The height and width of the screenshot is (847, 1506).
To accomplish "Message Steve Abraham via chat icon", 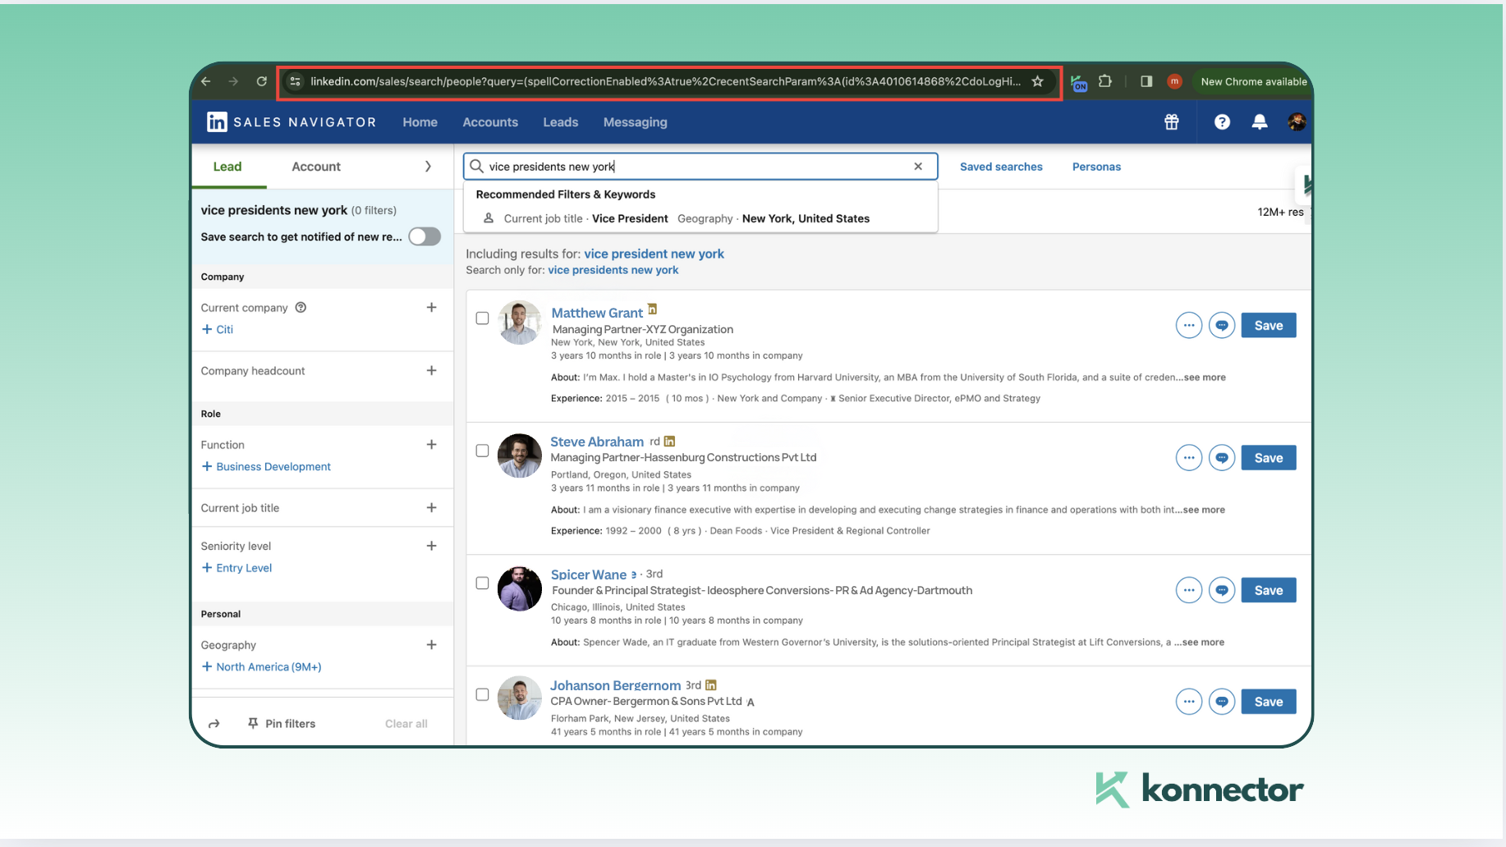I will [x=1222, y=458].
